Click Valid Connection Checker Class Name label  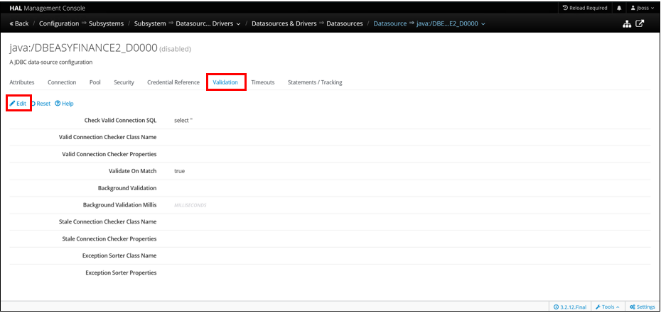(x=108, y=137)
